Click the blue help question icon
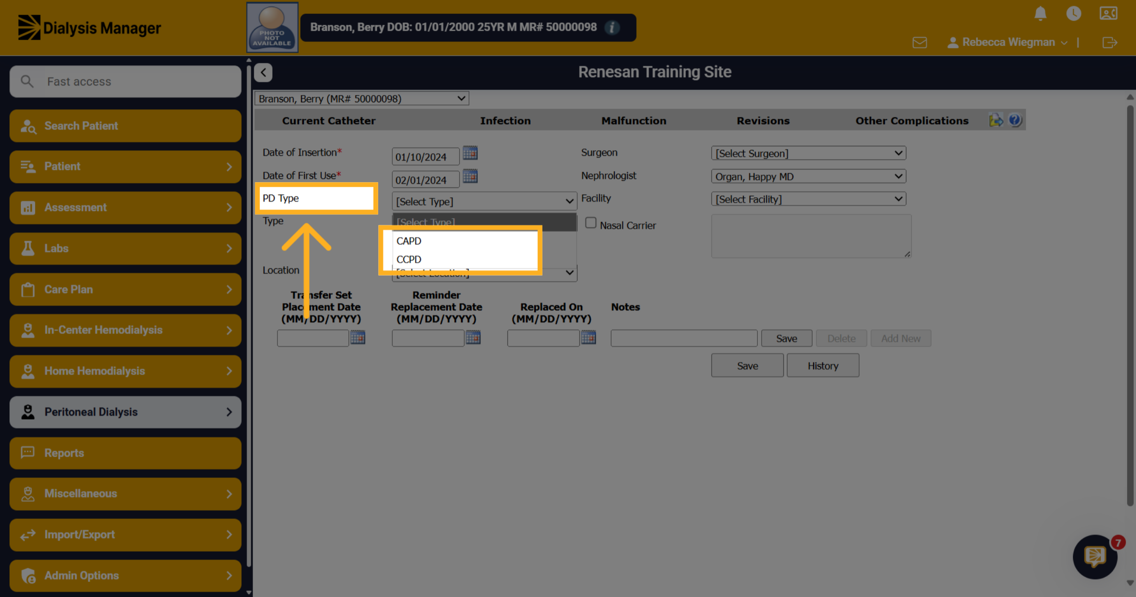This screenshot has height=597, width=1136. 1015,120
